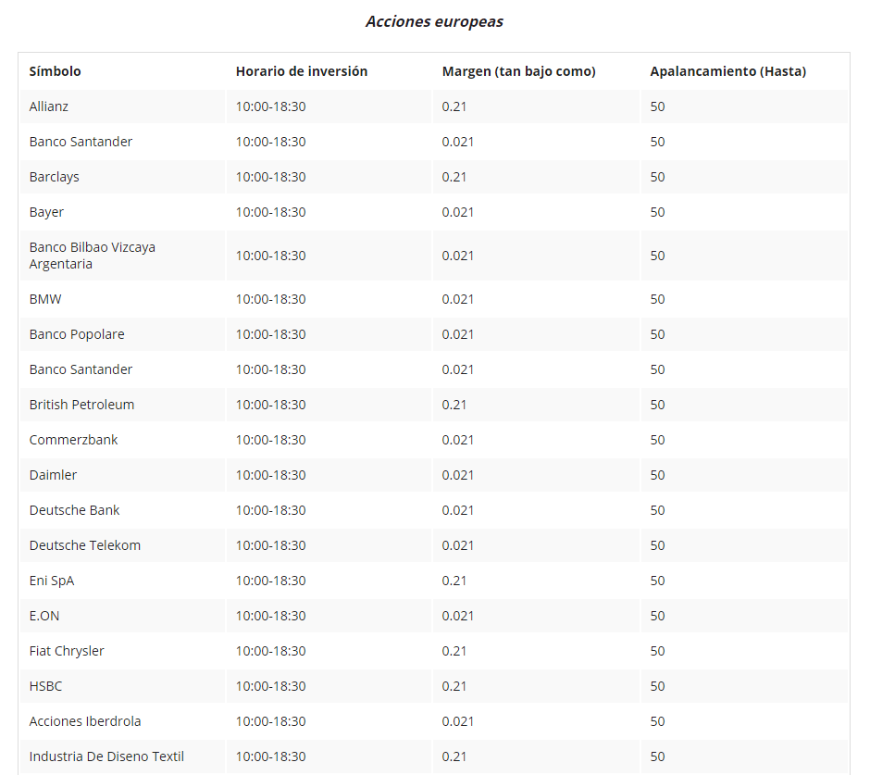Click the Commerzbank symbol cell
The height and width of the screenshot is (775, 870).
73,440
